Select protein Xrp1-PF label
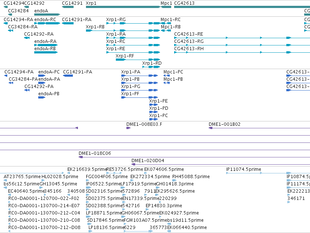Viewport: 310px width, 233px height. (x=130, y=94)
